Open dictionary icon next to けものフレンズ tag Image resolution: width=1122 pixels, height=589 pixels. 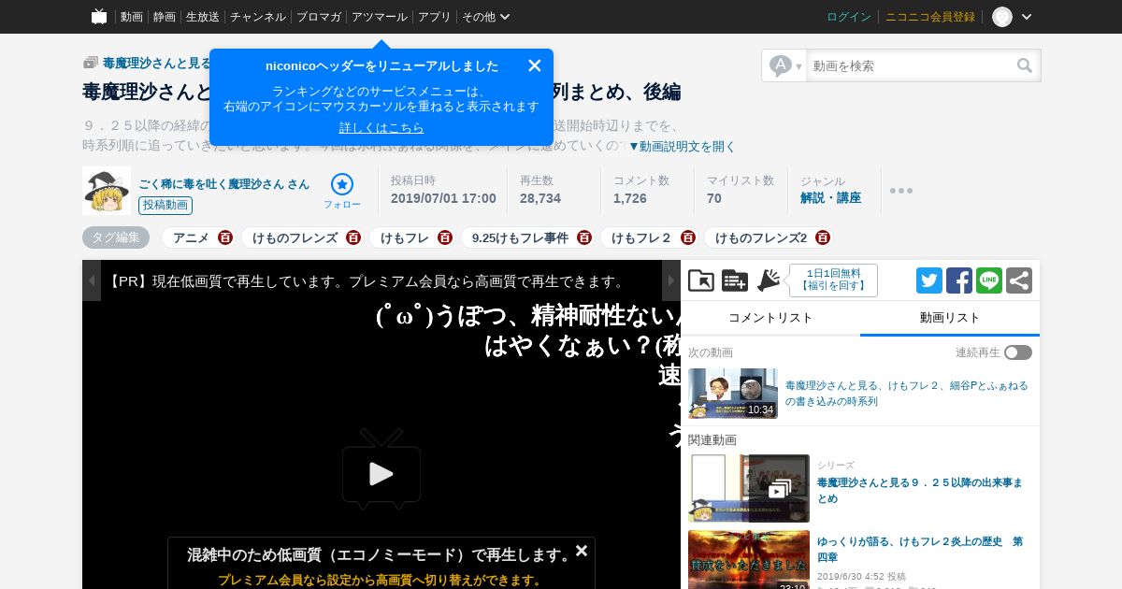tap(353, 237)
